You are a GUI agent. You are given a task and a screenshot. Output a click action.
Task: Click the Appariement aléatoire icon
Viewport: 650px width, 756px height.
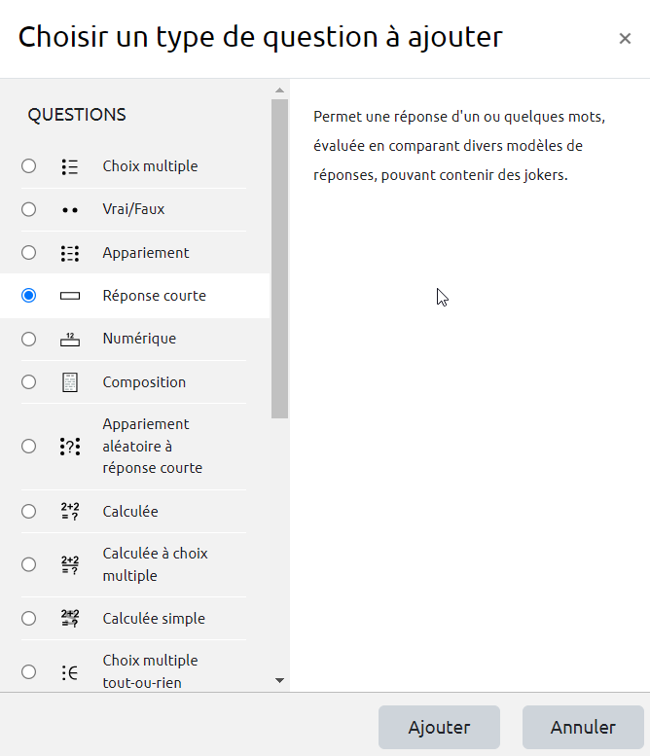click(x=69, y=447)
